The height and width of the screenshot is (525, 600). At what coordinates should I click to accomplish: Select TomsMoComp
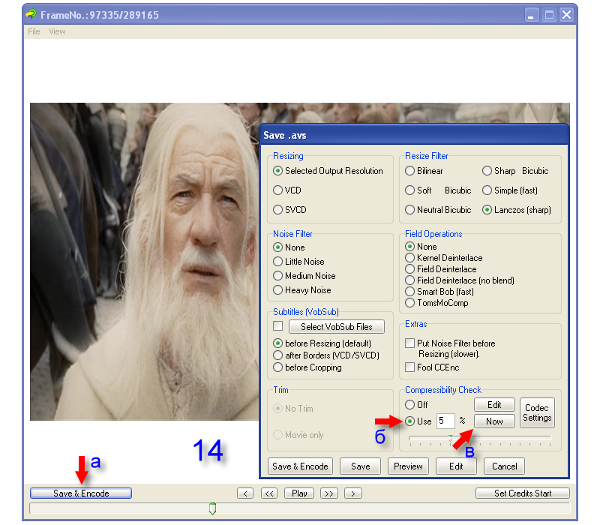(x=436, y=303)
